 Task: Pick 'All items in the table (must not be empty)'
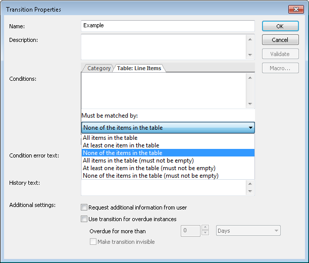coord(138,161)
